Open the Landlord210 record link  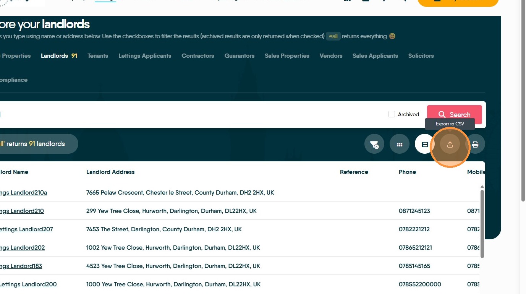pos(22,211)
